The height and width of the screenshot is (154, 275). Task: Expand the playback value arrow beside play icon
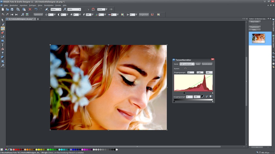tap(136, 15)
